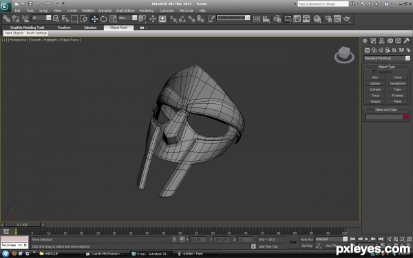Toggle the Spinner Snap icon

[200, 19]
